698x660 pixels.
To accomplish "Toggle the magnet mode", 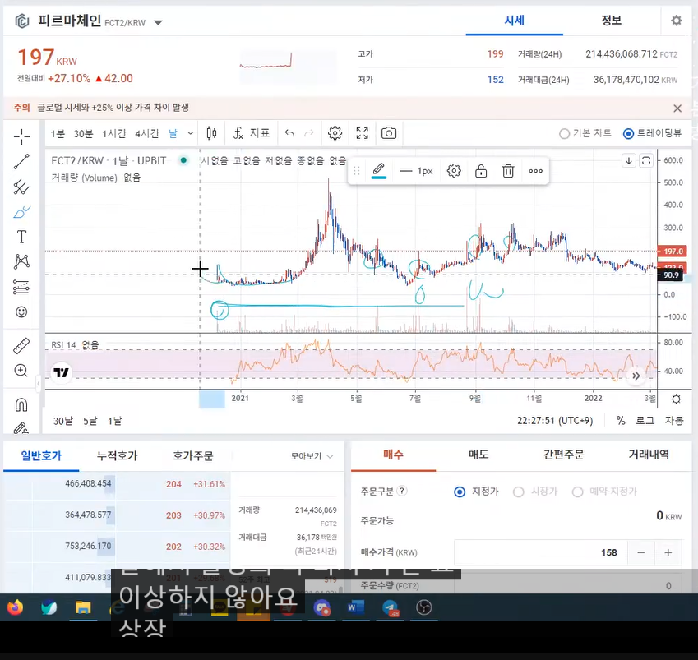I will 21,404.
